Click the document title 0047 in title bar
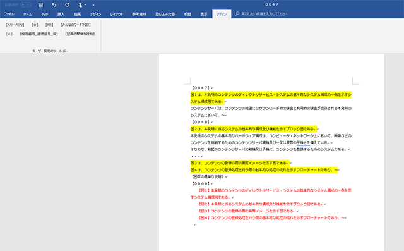The height and width of the screenshot is (251, 404). point(272,4)
